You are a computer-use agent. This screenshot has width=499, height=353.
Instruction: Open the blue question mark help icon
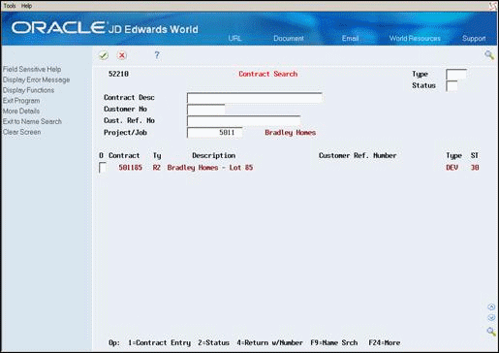point(157,55)
